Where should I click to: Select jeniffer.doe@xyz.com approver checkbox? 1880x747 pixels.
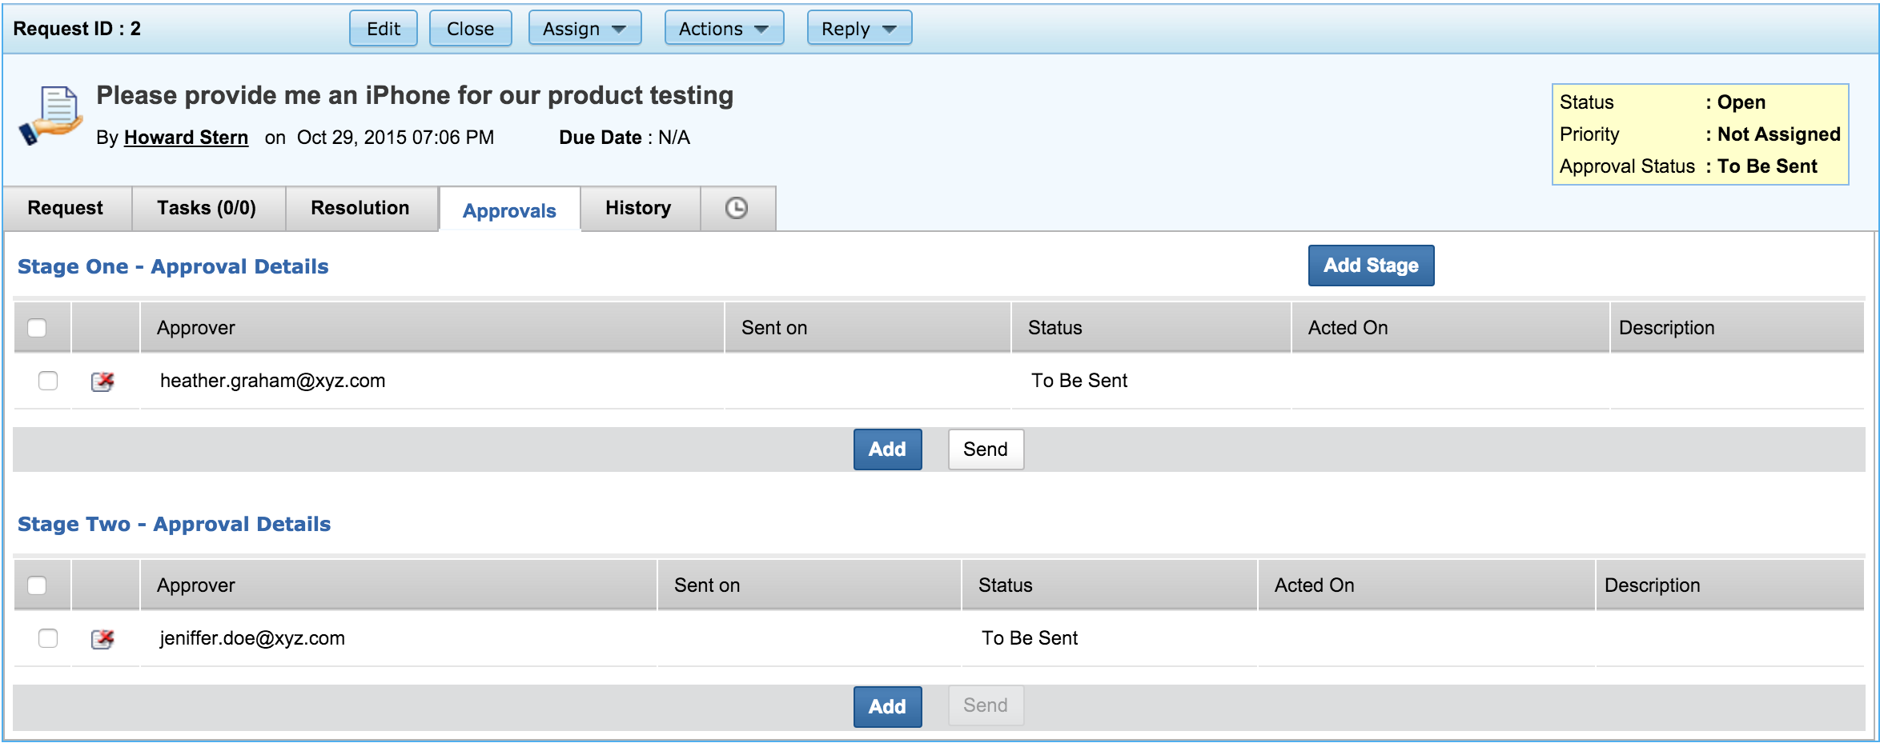[48, 638]
